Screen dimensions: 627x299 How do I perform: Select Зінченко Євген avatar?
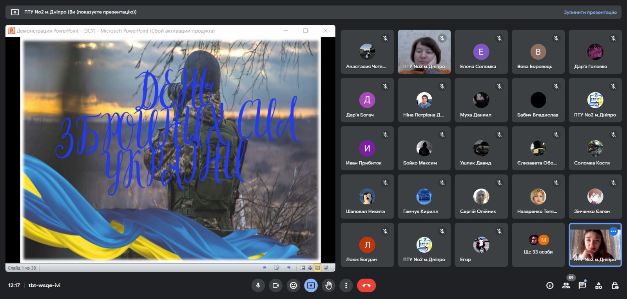click(x=595, y=197)
